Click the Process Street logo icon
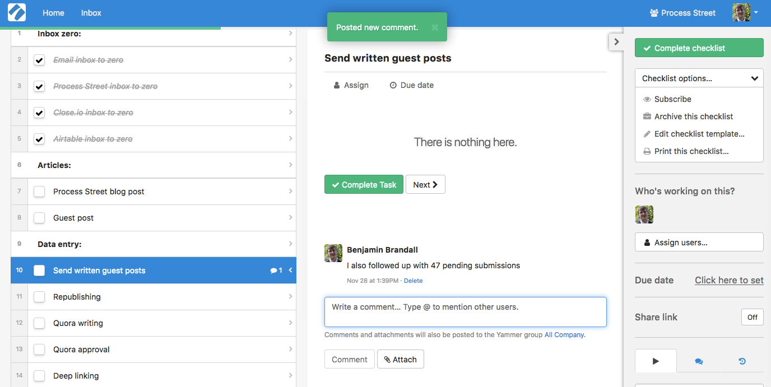Screen dimensions: 771x387 coord(17,12)
